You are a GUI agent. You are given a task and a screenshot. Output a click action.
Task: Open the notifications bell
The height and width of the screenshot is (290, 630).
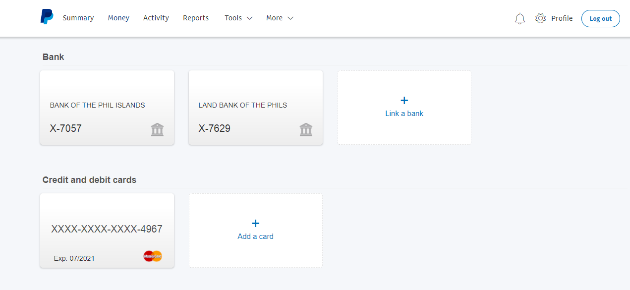(520, 19)
